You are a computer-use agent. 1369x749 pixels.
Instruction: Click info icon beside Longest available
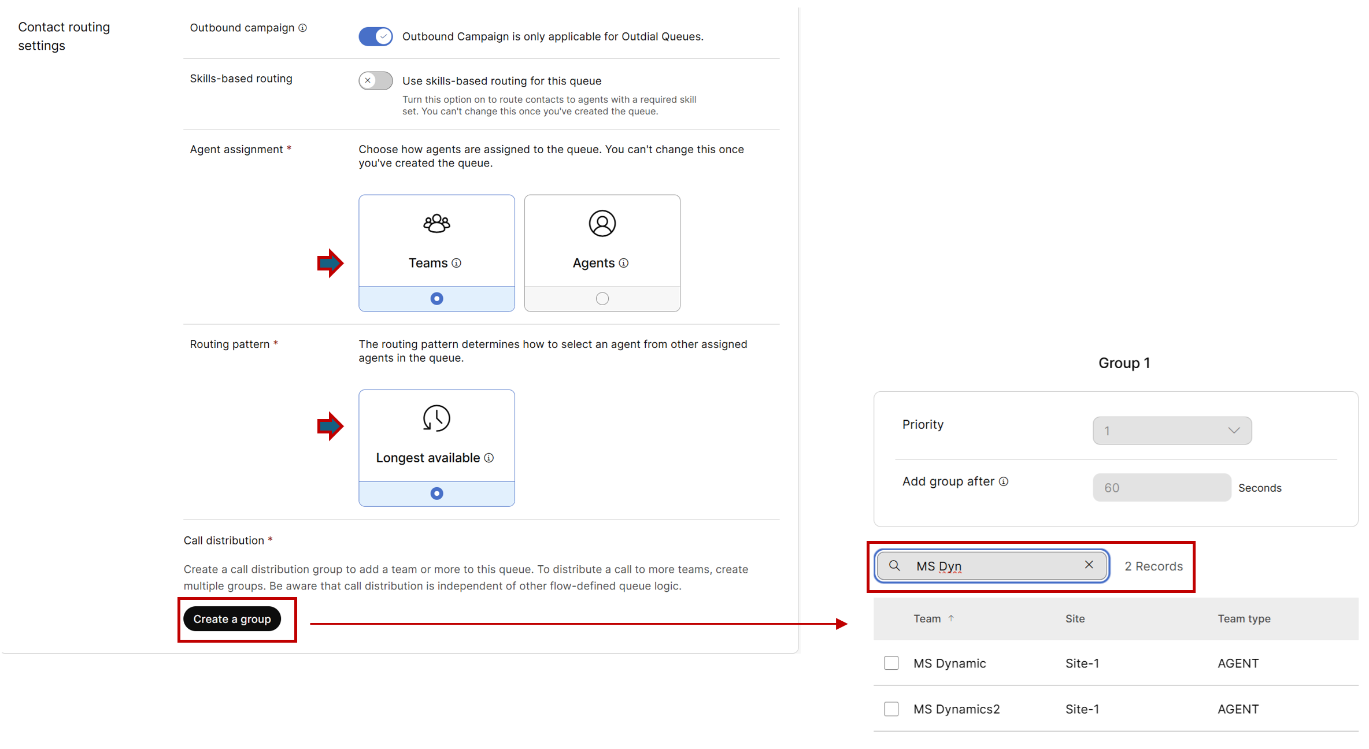tap(489, 458)
